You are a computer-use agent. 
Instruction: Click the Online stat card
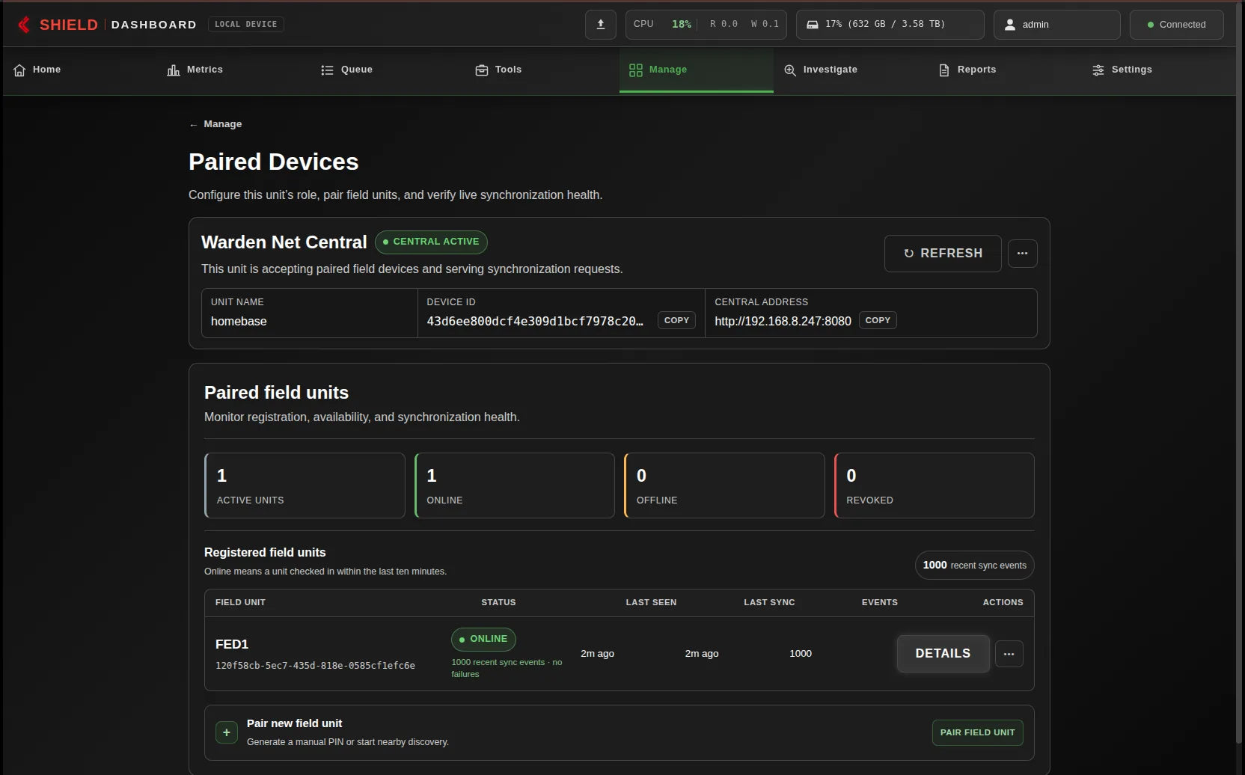[x=515, y=485]
